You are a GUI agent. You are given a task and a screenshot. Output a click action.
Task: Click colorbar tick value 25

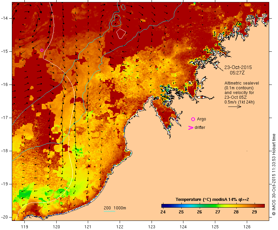181,212
